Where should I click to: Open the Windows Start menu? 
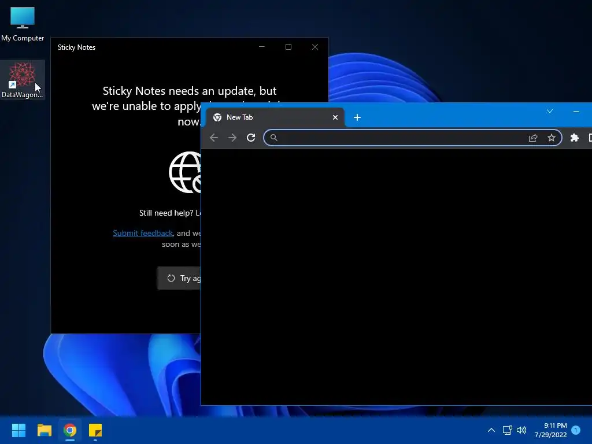point(18,430)
